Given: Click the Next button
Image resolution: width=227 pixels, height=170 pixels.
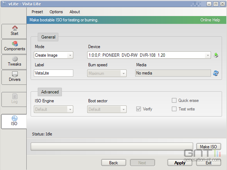Looking at the screenshot, I should (x=142, y=163).
